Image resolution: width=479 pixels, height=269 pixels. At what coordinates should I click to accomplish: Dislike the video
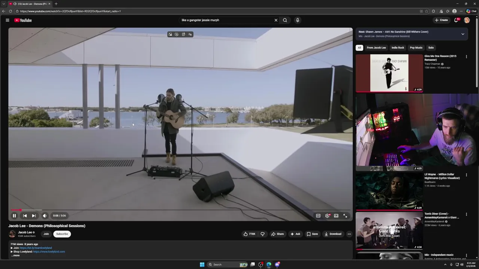coord(263,234)
